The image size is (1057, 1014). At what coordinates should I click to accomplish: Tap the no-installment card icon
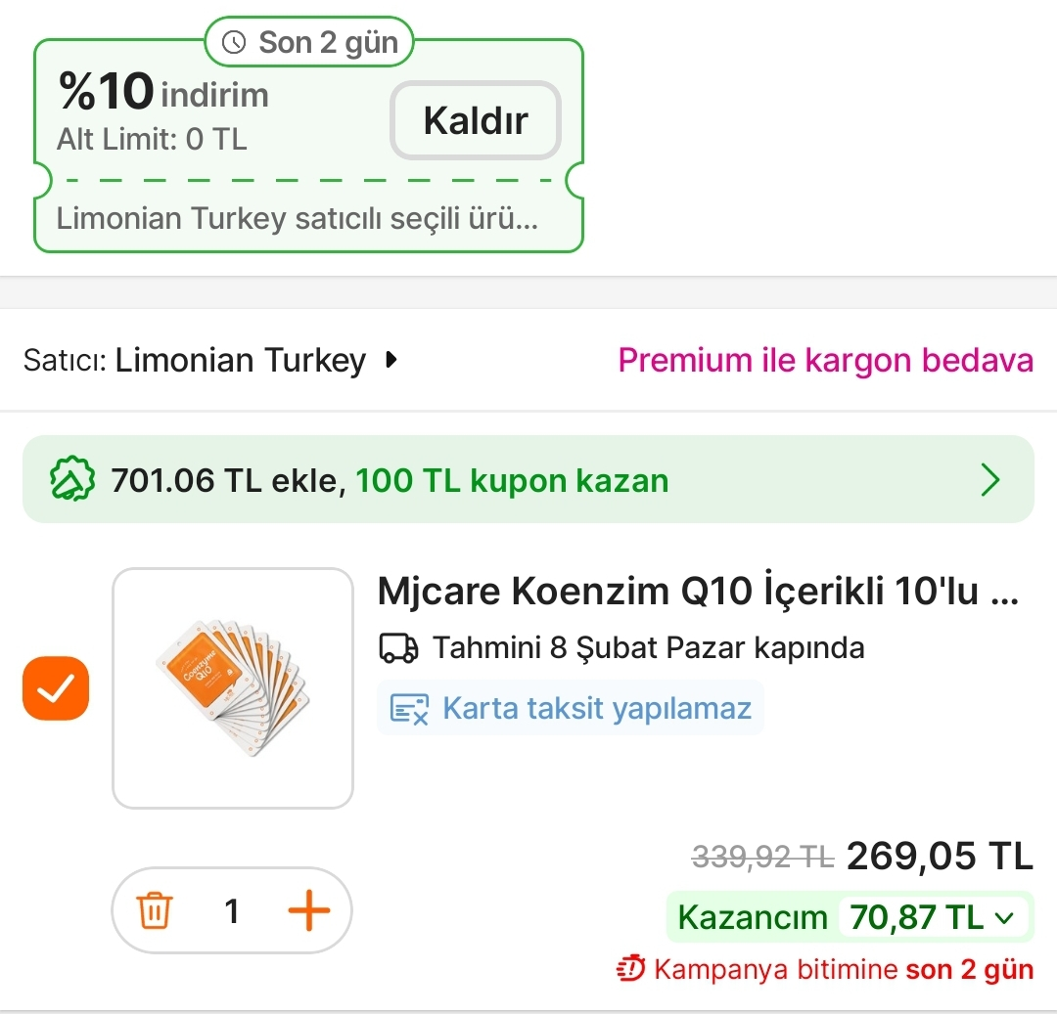click(x=409, y=709)
